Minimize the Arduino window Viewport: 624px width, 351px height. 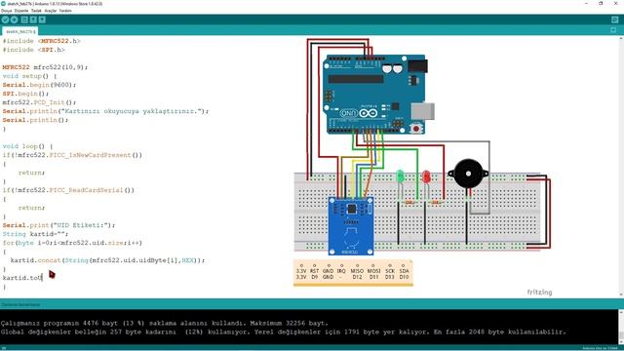point(586,3)
